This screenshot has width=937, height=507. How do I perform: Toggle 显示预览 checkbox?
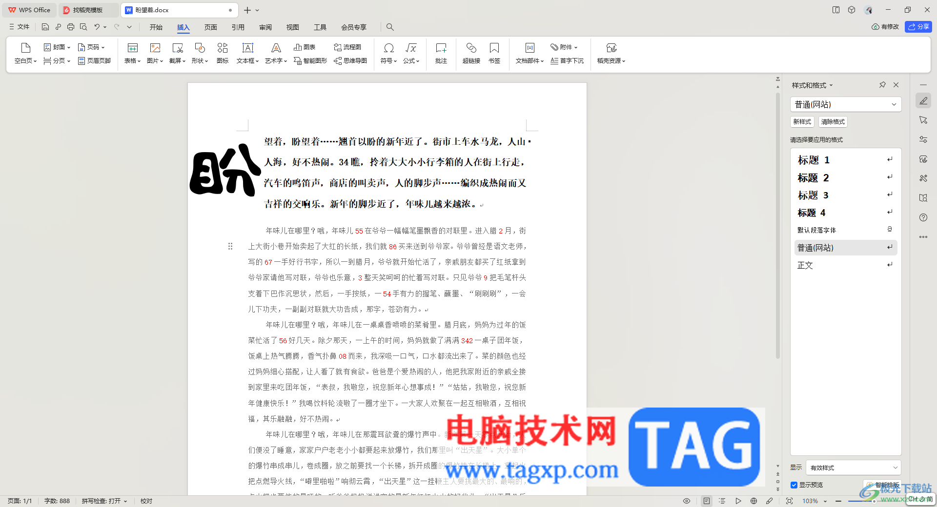tap(794, 485)
